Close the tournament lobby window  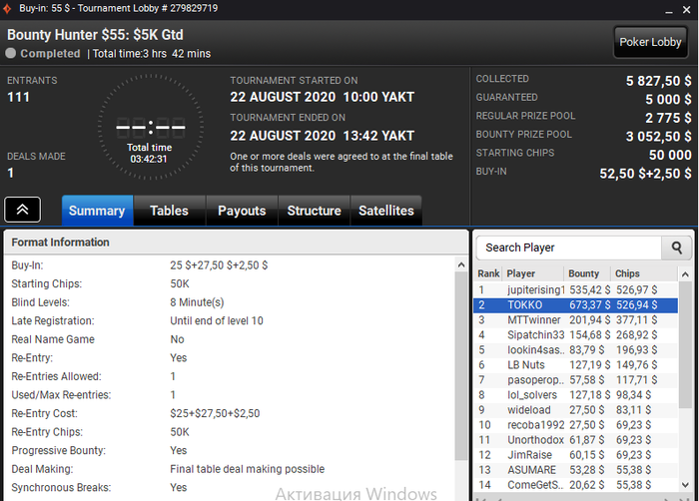(x=687, y=10)
